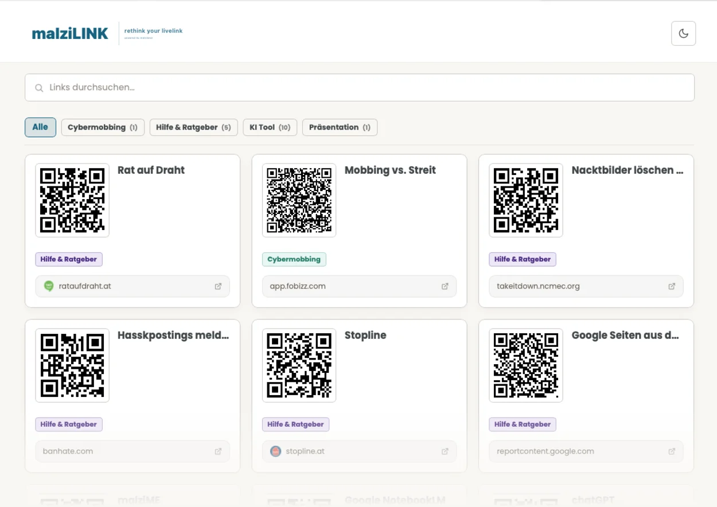Click 'Hilfe & Ratgeber' tag on Rat auf Draht
The image size is (717, 507).
[x=69, y=259]
